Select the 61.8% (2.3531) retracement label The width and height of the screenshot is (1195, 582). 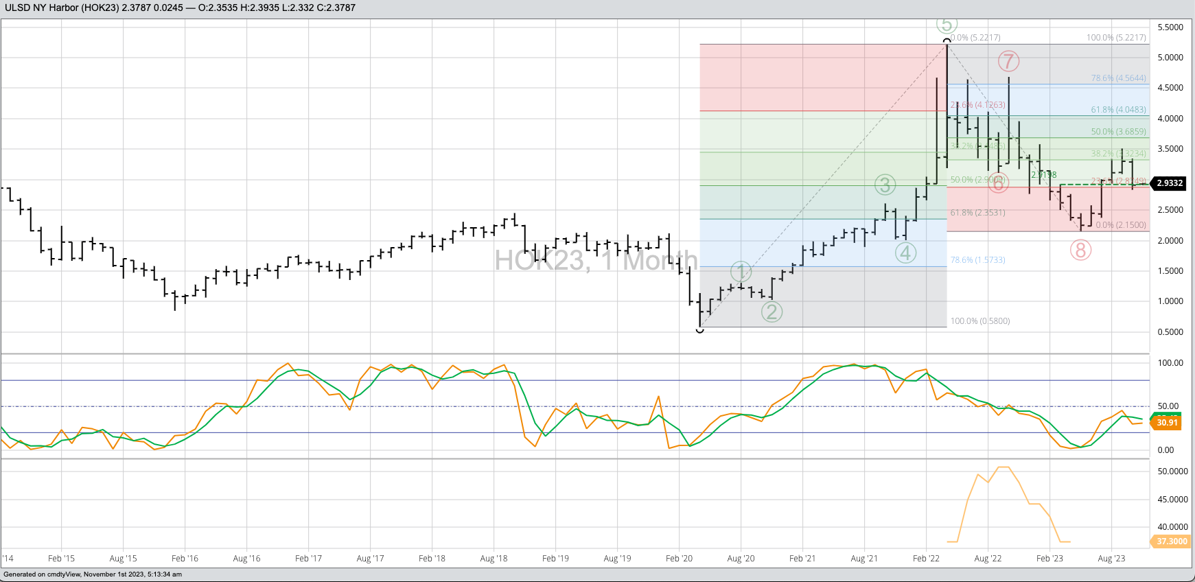tap(977, 213)
